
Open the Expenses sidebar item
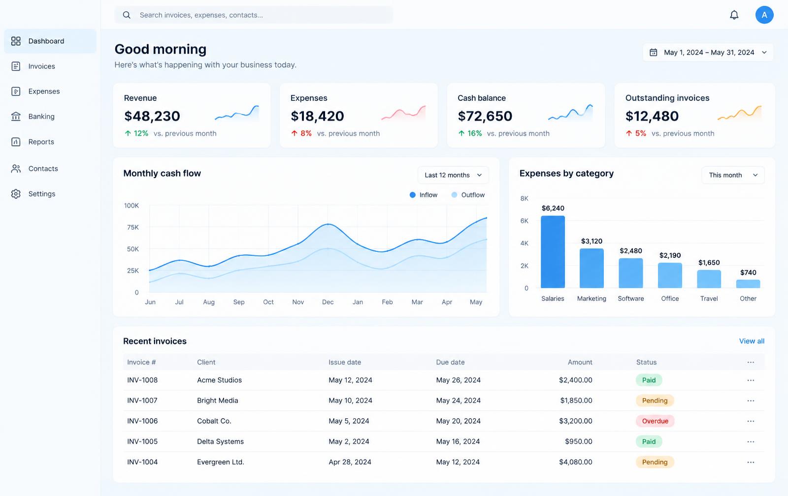pos(50,92)
